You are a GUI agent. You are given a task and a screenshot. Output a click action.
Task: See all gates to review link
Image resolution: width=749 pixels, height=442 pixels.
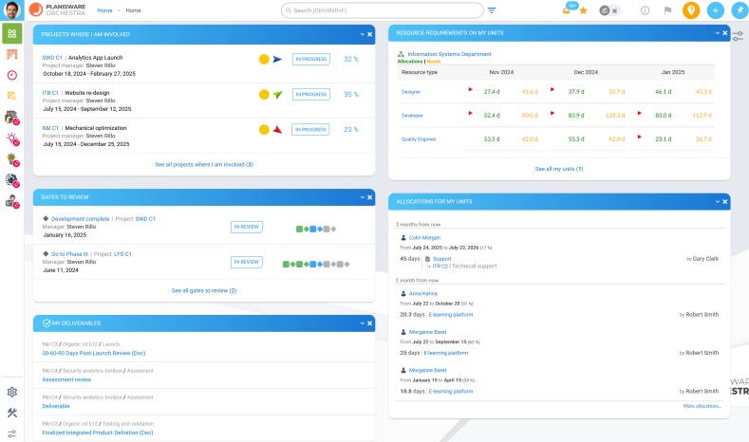coord(204,290)
